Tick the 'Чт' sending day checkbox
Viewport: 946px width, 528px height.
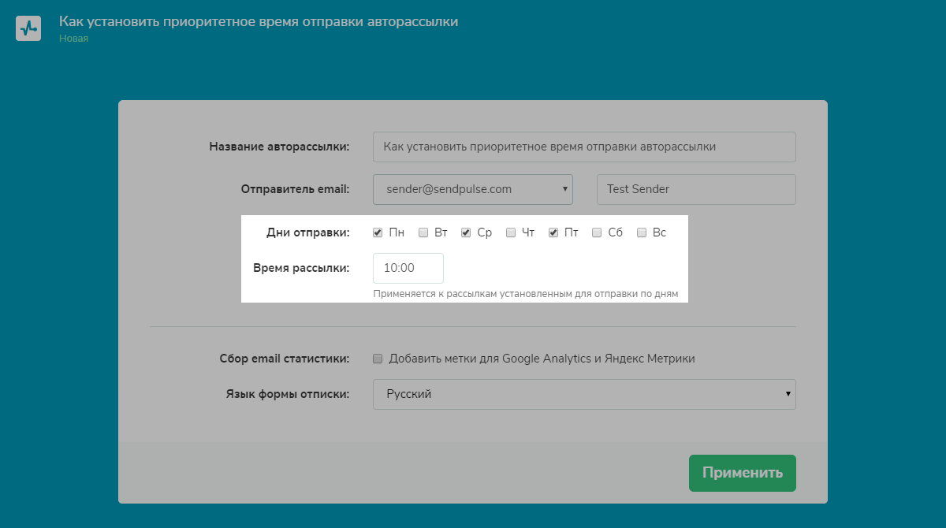pos(511,232)
